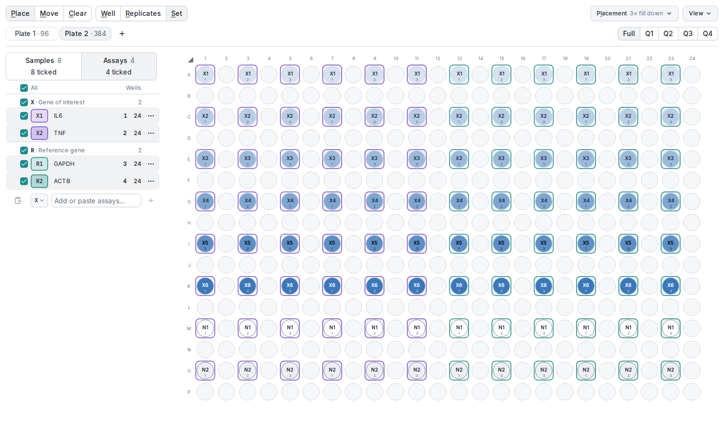Screen dimensions: 724x423
Task: Select well X1 in row A column 23
Action: tap(671, 75)
